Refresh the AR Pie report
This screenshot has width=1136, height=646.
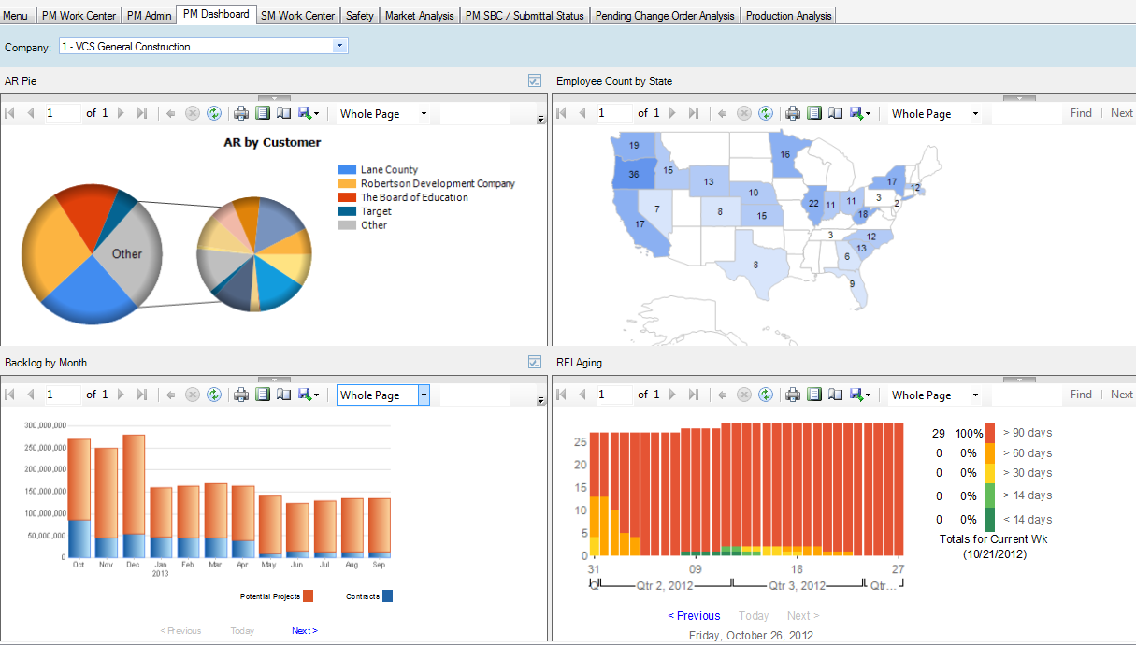click(214, 113)
